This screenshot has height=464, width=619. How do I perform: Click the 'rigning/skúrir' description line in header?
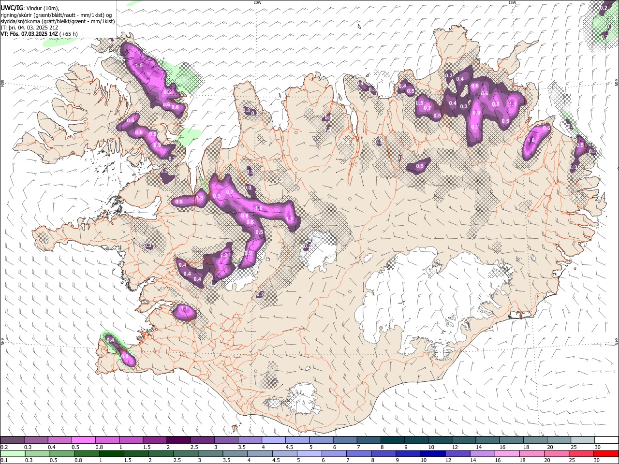coord(56,15)
